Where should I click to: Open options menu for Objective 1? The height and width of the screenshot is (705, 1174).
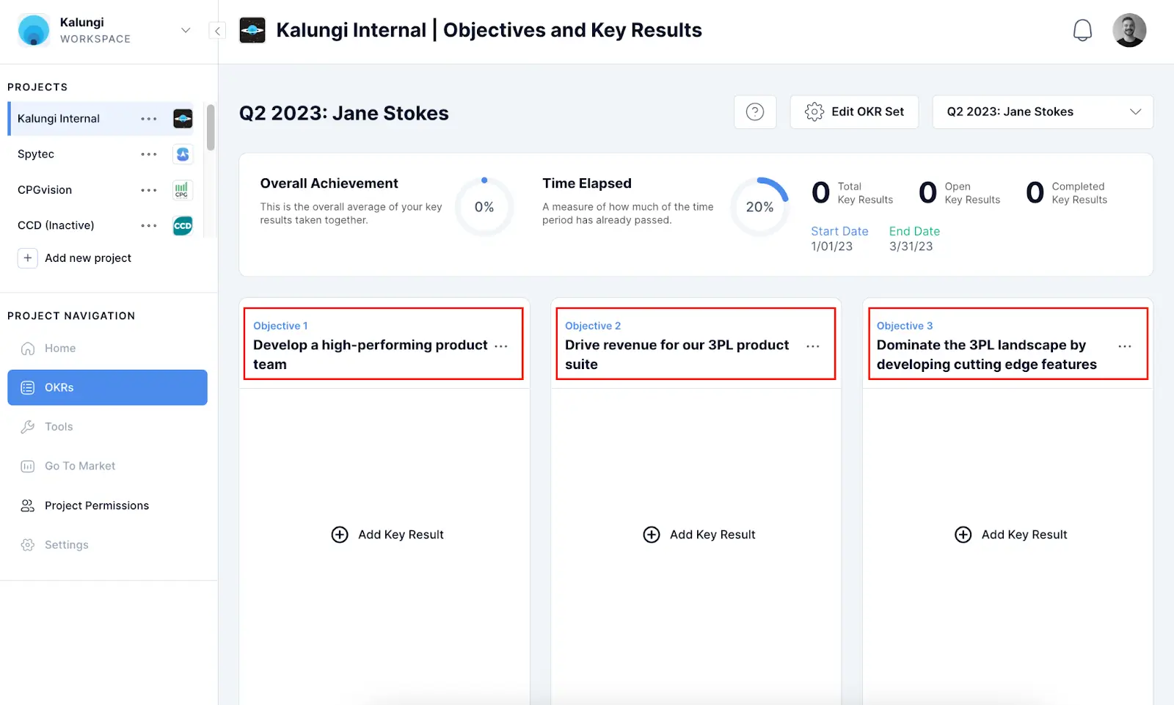click(501, 346)
